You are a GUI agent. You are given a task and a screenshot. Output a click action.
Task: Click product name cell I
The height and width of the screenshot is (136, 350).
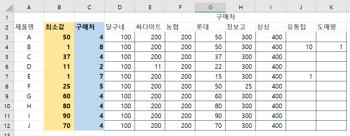tap(29, 116)
